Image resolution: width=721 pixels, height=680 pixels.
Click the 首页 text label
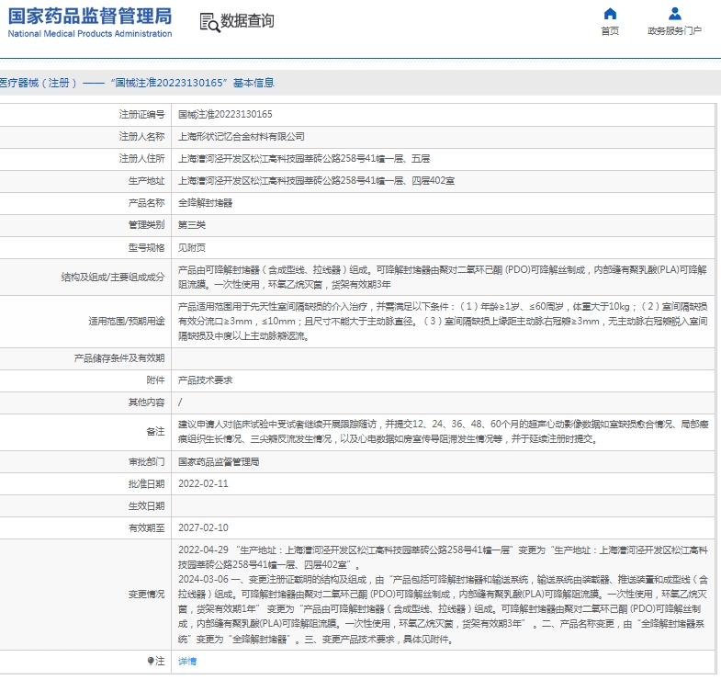(610, 31)
